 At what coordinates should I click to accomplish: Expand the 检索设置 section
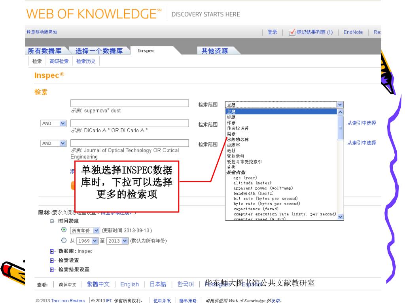click(x=52, y=260)
